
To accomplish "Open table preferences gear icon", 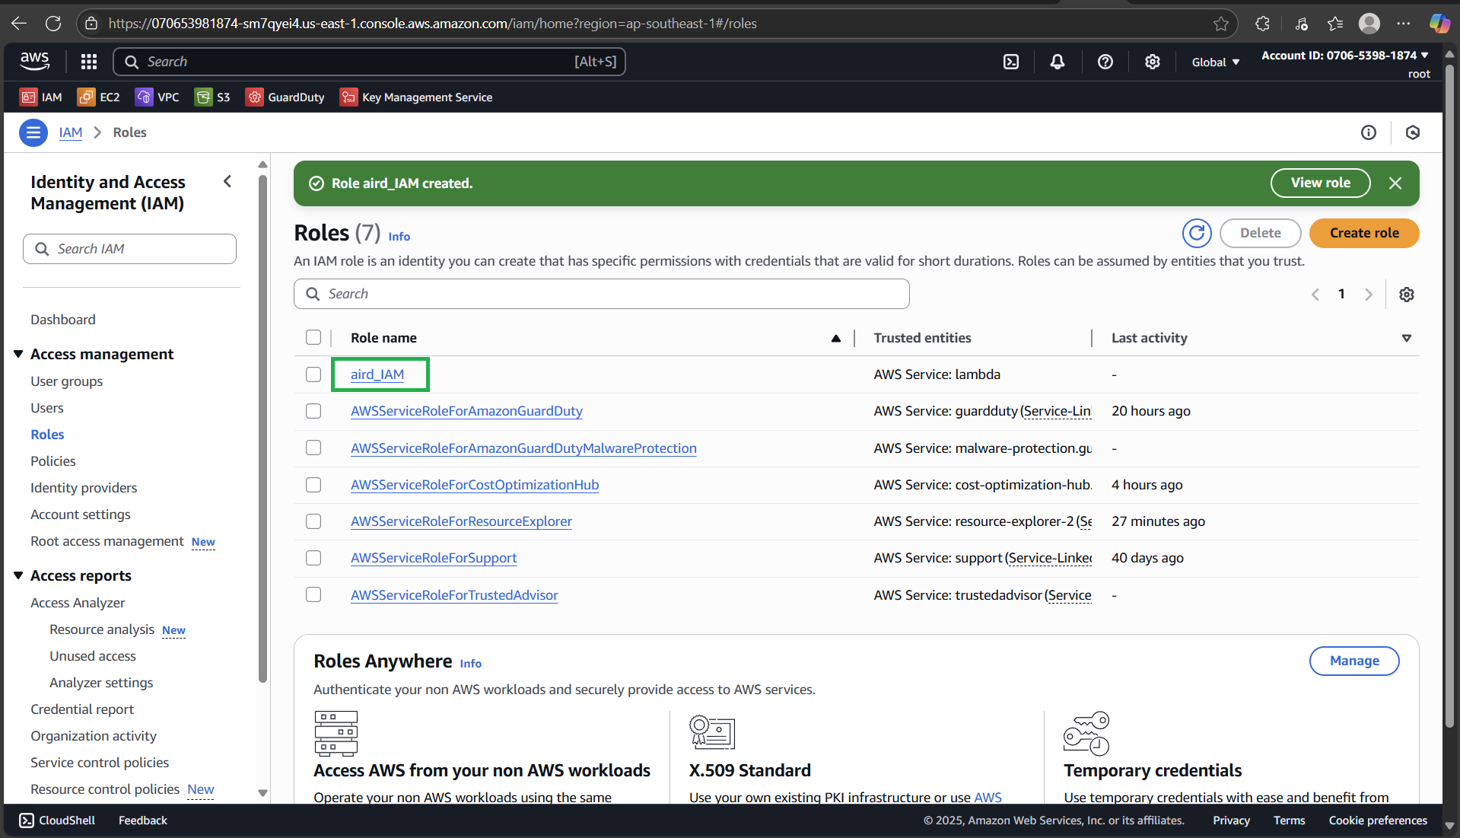I will [x=1407, y=295].
